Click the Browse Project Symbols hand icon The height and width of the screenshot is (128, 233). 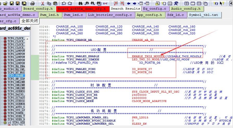click(157, 3)
